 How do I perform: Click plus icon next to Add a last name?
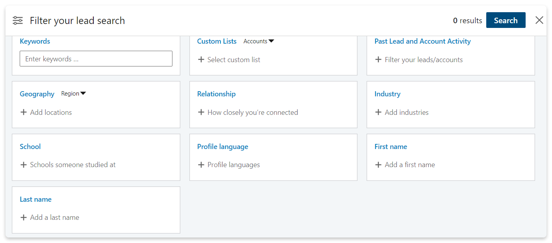[24, 217]
